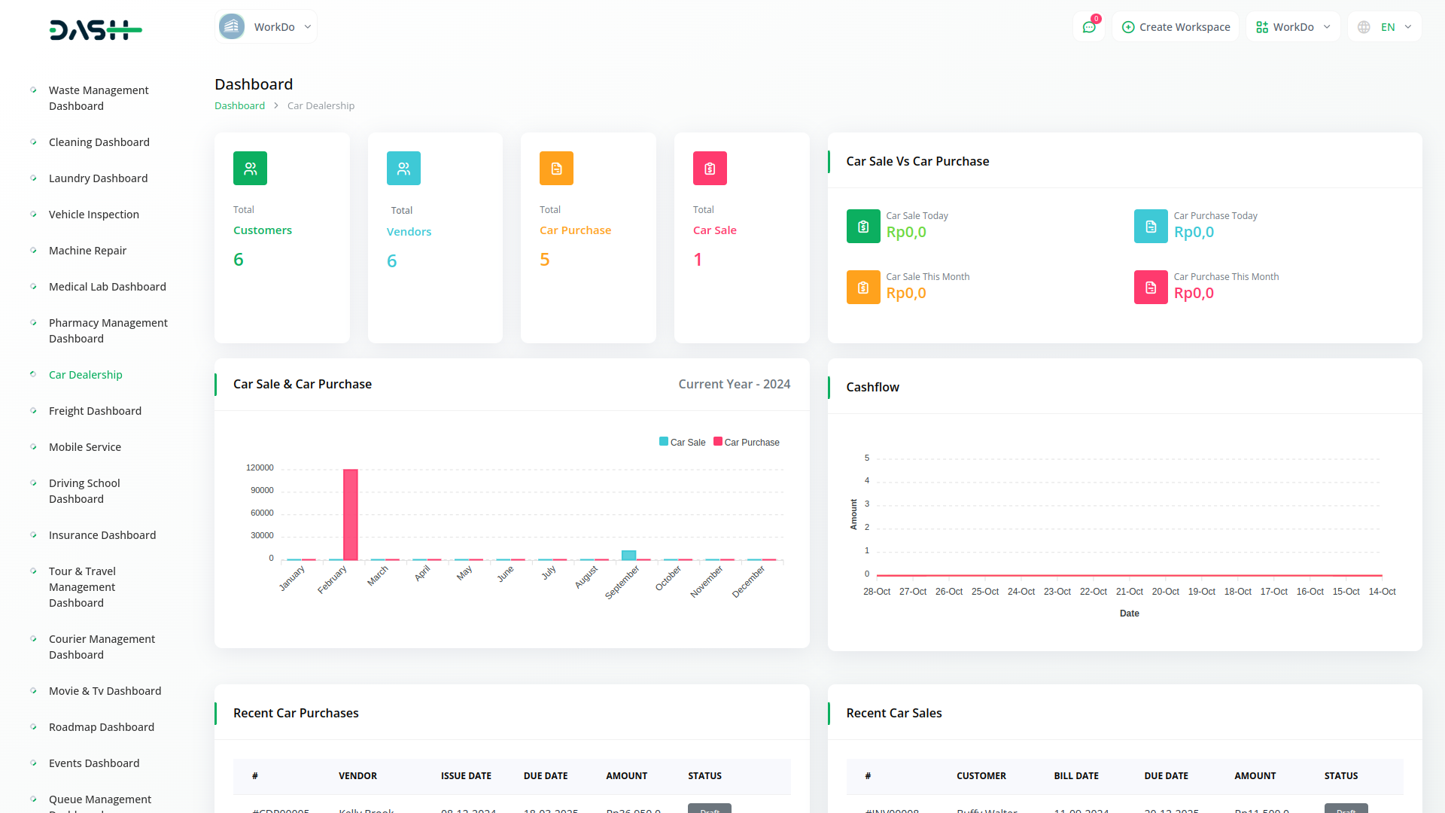This screenshot has width=1445, height=813.
Task: Click the Dashboard breadcrumb link
Action: 239,106
